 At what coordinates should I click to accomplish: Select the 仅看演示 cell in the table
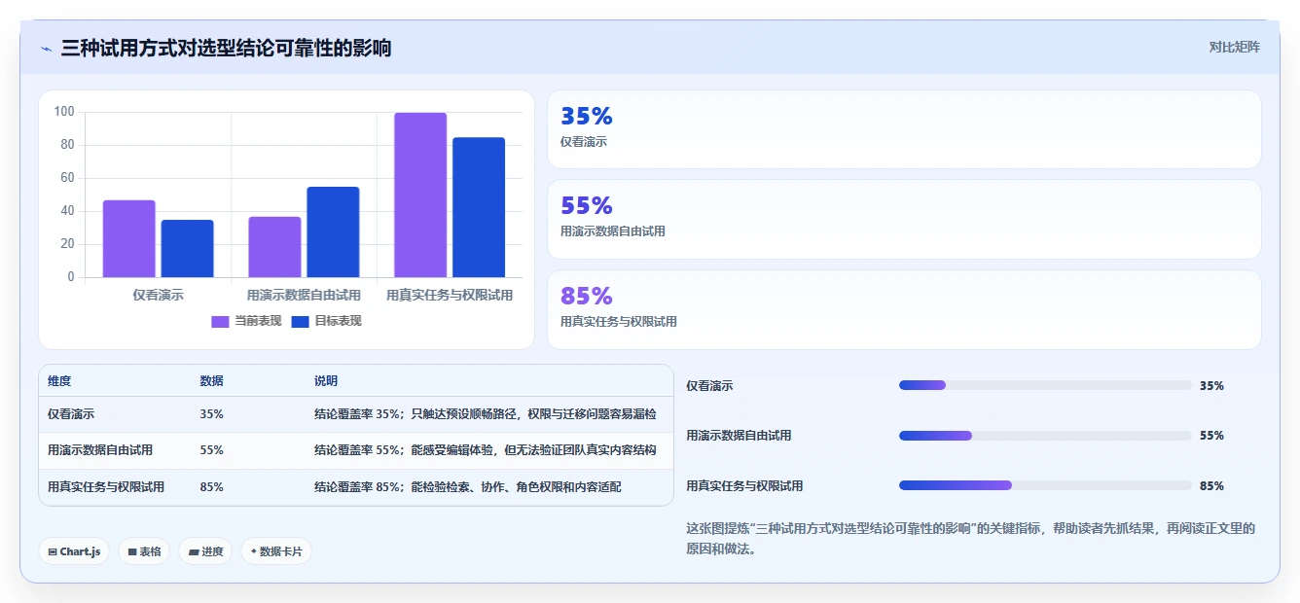(115, 414)
